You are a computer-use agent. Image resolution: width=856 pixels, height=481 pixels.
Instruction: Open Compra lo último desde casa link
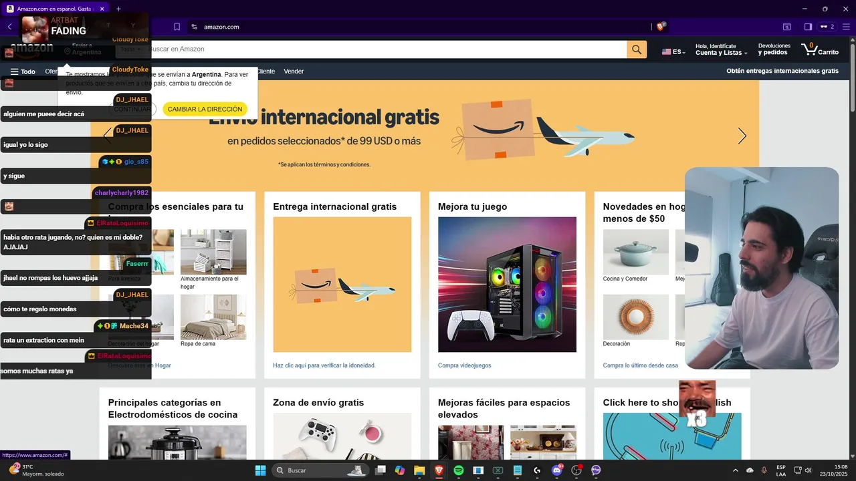pyautogui.click(x=640, y=365)
